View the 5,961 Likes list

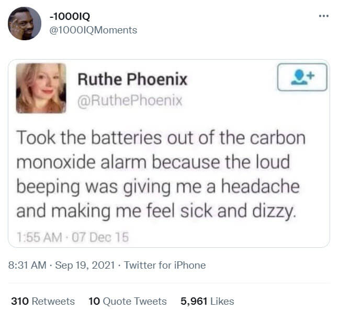click(207, 301)
